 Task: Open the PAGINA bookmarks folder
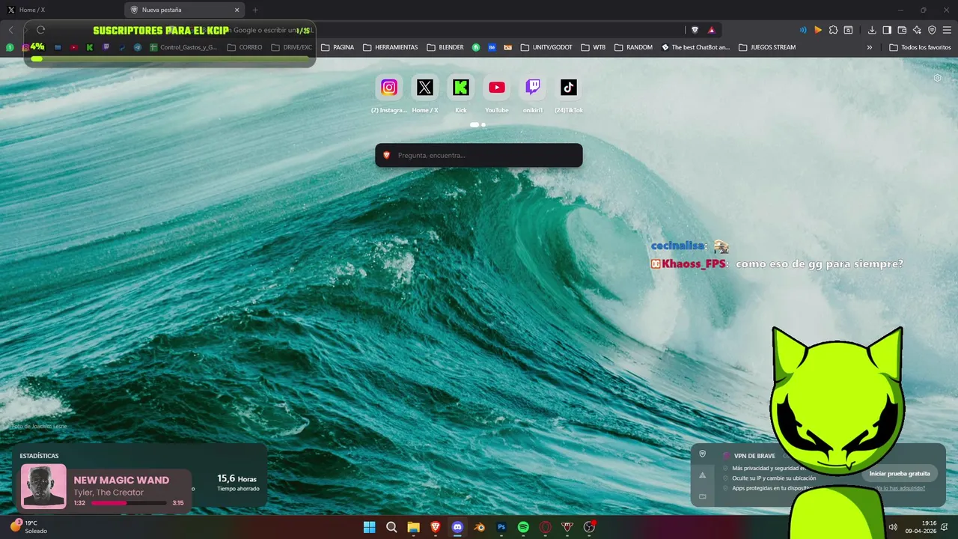338,47
